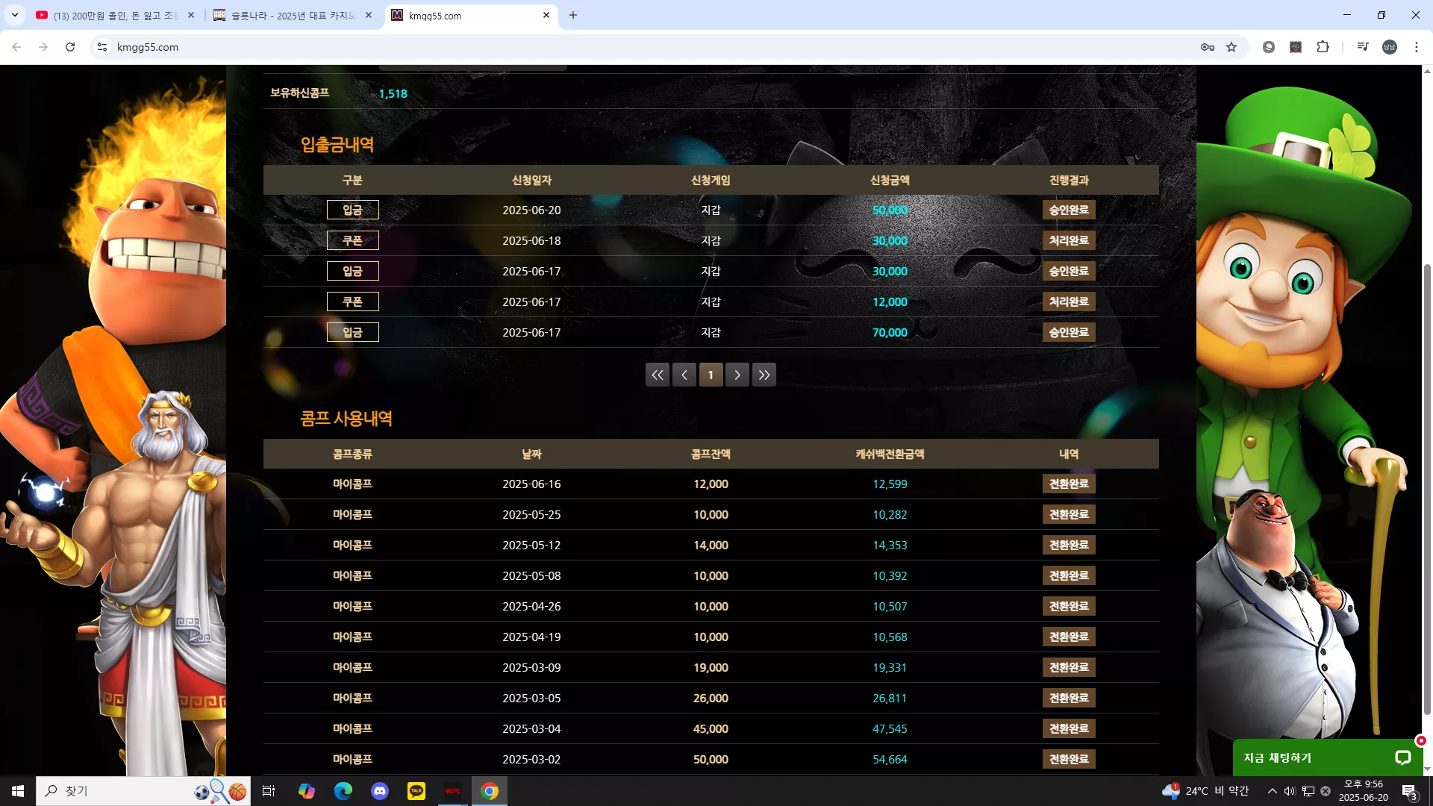Go to next page of 입출금내역
1433x806 pixels.
pyautogui.click(x=737, y=375)
